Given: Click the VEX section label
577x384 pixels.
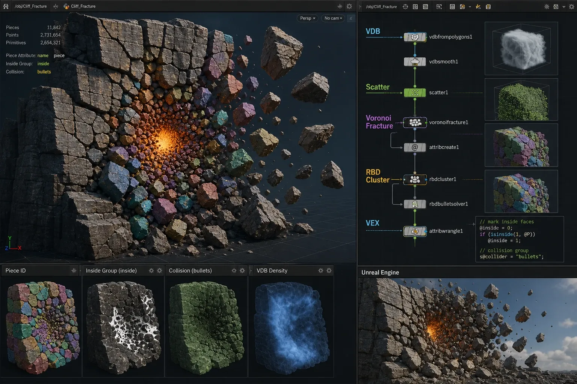Looking at the screenshot, I should tap(373, 223).
